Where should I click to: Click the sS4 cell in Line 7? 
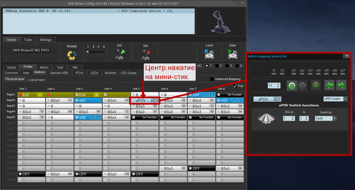202,95
